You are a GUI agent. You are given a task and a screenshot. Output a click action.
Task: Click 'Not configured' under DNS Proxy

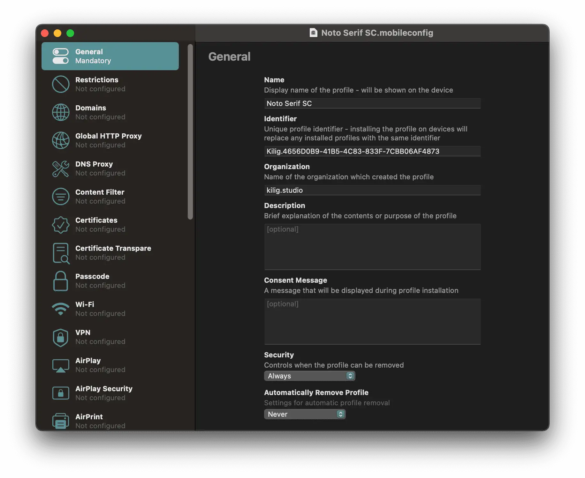100,173
